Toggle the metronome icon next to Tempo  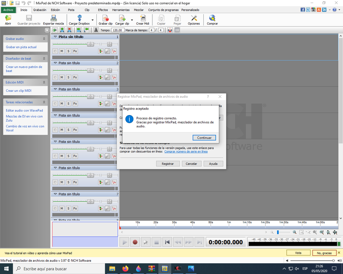tap(96, 30)
